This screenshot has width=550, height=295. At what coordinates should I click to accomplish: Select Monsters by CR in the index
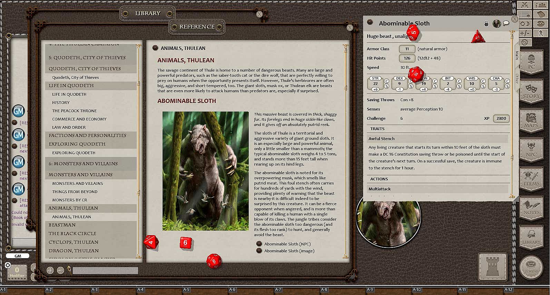(x=70, y=200)
